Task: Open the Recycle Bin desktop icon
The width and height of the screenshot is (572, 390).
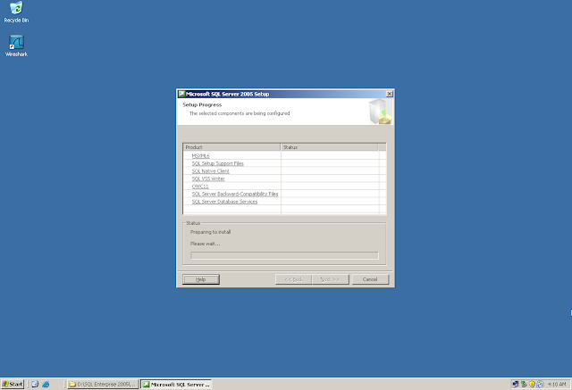Action: (x=16, y=12)
